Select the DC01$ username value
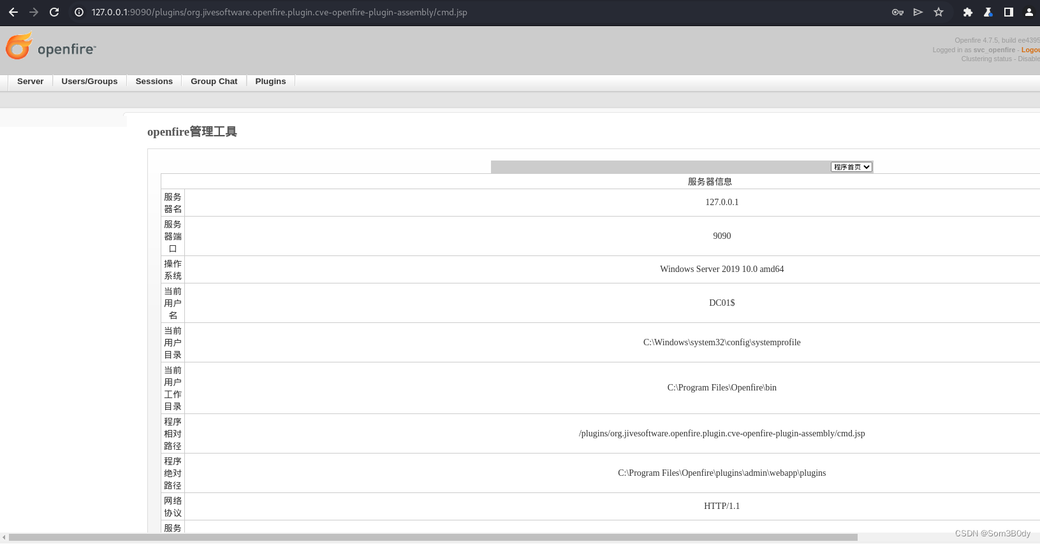 (722, 303)
